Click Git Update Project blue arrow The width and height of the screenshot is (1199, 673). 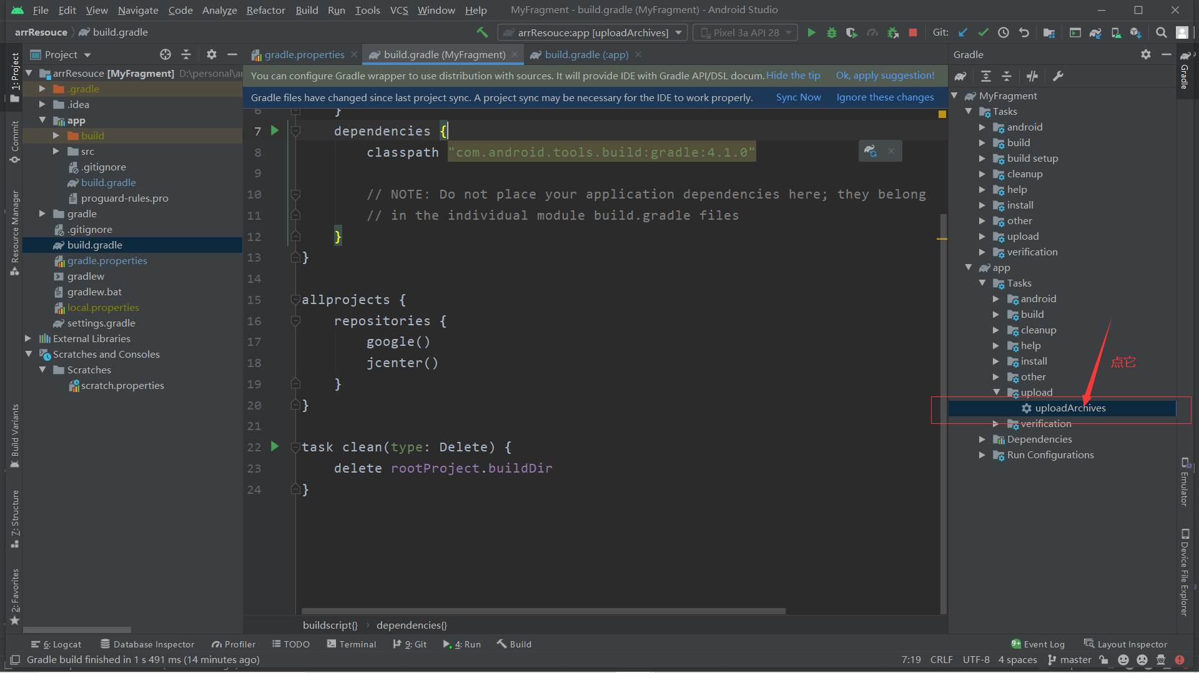(963, 32)
